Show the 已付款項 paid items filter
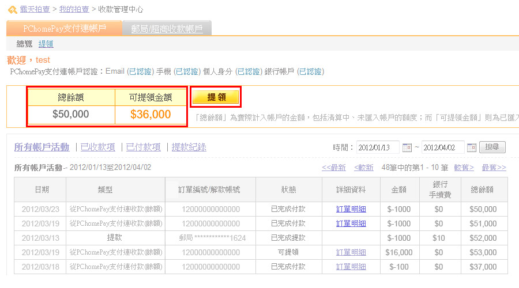The height and width of the screenshot is (288, 519). pyautogui.click(x=143, y=147)
